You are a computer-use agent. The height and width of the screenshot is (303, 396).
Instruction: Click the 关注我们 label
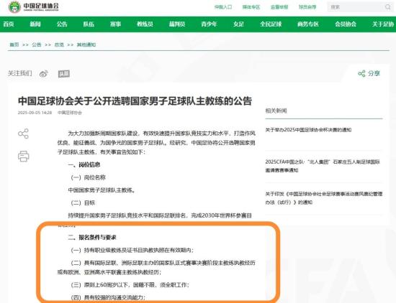pos(19,73)
